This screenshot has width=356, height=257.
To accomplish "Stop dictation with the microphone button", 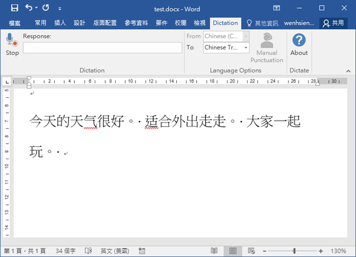I will click(12, 44).
